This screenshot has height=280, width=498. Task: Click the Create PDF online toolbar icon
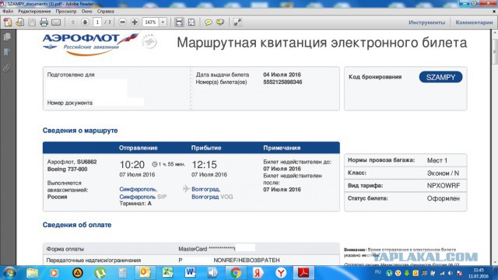[8, 23]
